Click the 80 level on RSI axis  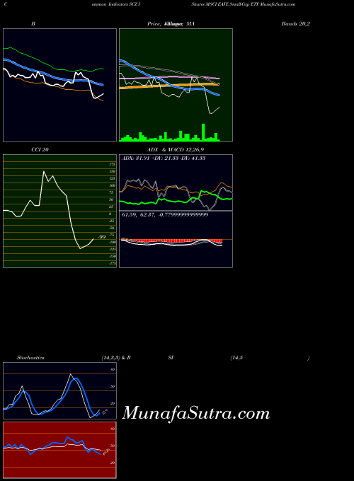click(113, 429)
